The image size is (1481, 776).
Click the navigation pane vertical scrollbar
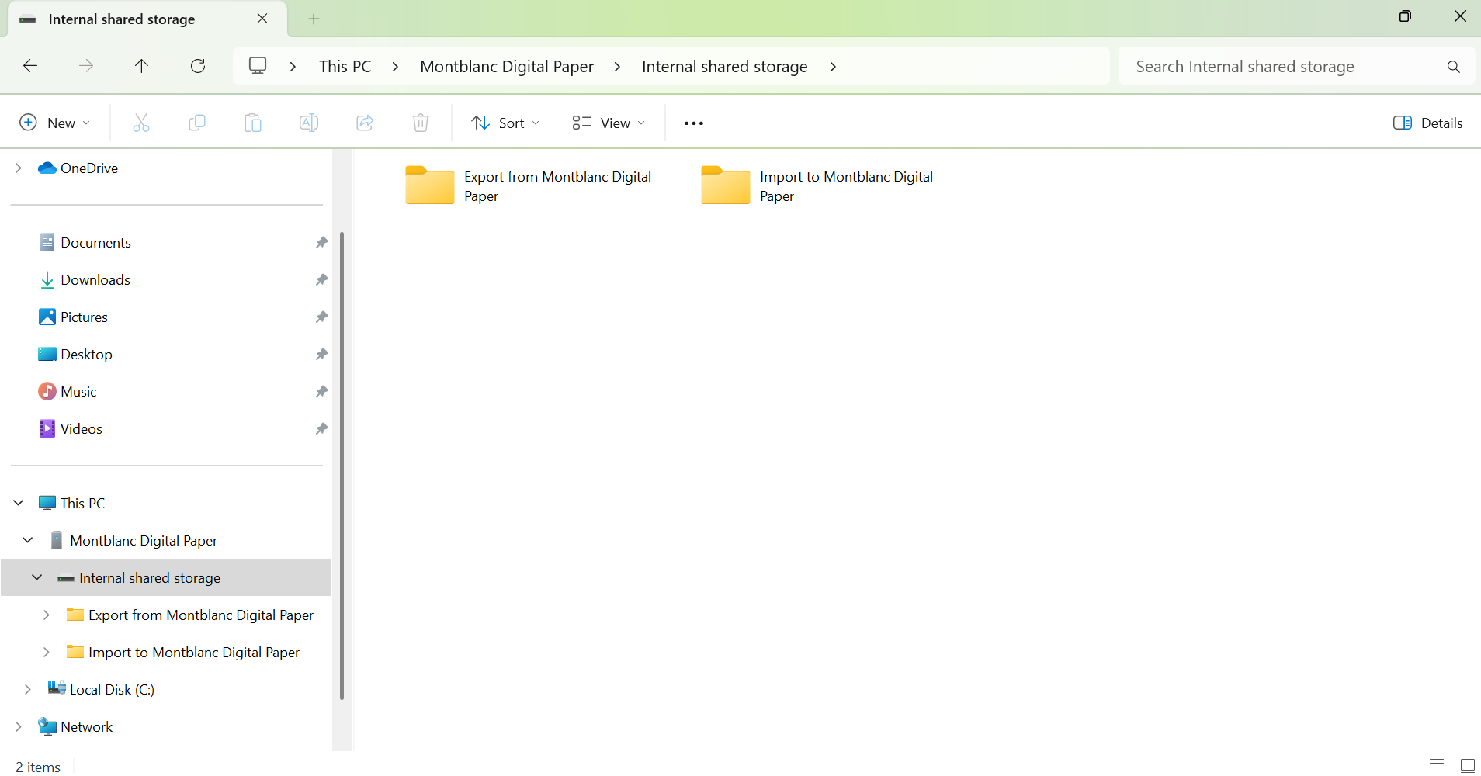click(x=342, y=466)
